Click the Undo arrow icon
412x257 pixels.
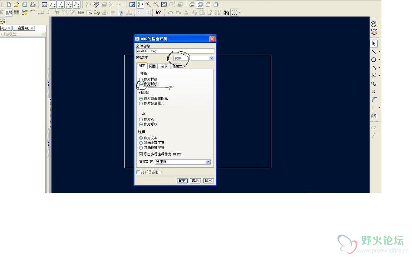[x=170, y=12]
